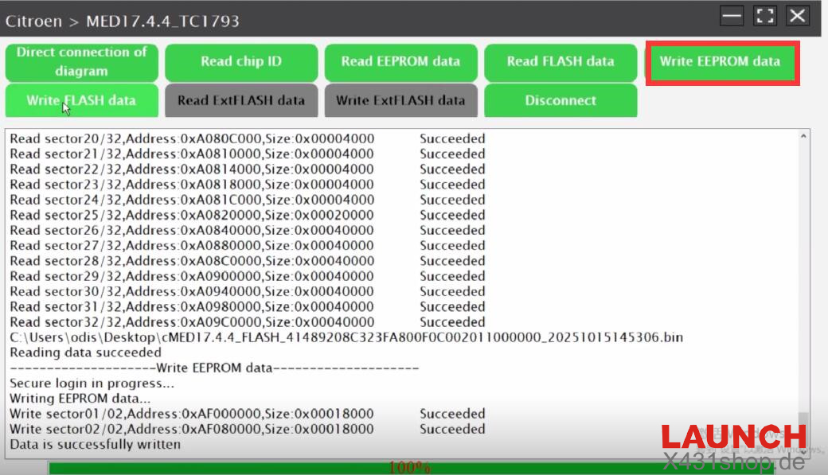Click the saved FLASH .bin file path line

346,337
